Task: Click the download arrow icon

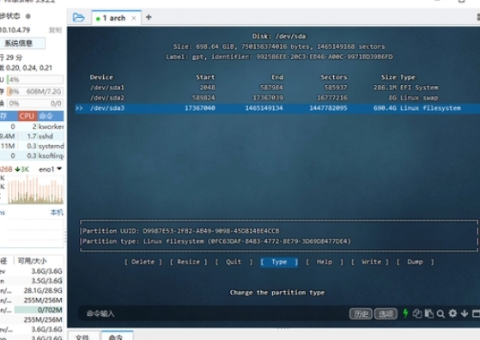Action: click(x=465, y=313)
